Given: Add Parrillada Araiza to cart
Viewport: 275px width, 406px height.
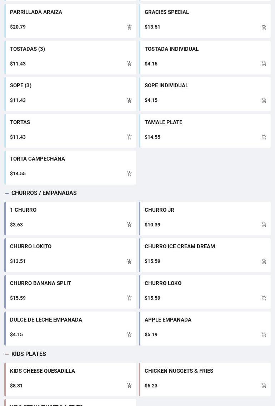Looking at the screenshot, I should pyautogui.click(x=129, y=27).
